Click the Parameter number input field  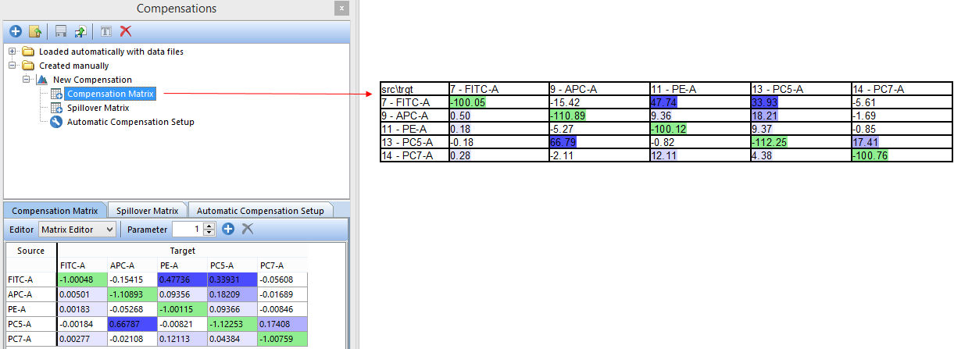tap(187, 229)
